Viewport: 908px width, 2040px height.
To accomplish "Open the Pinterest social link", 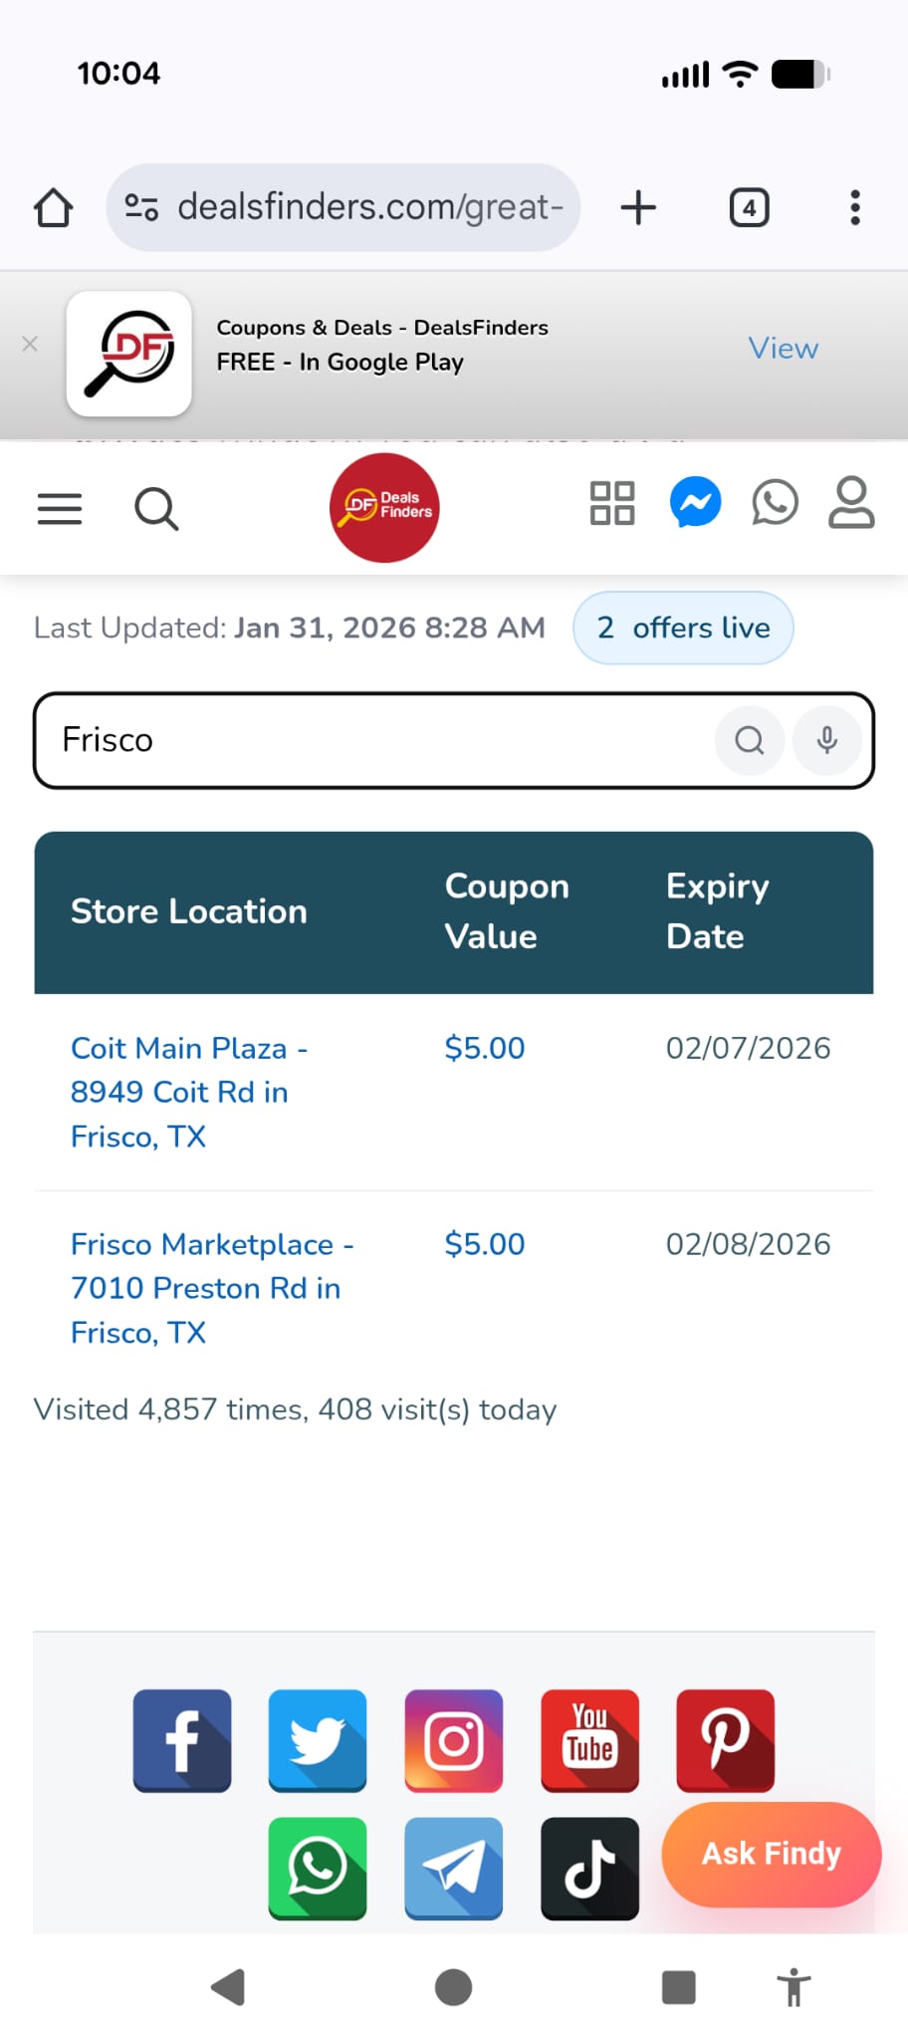I will pyautogui.click(x=725, y=1740).
